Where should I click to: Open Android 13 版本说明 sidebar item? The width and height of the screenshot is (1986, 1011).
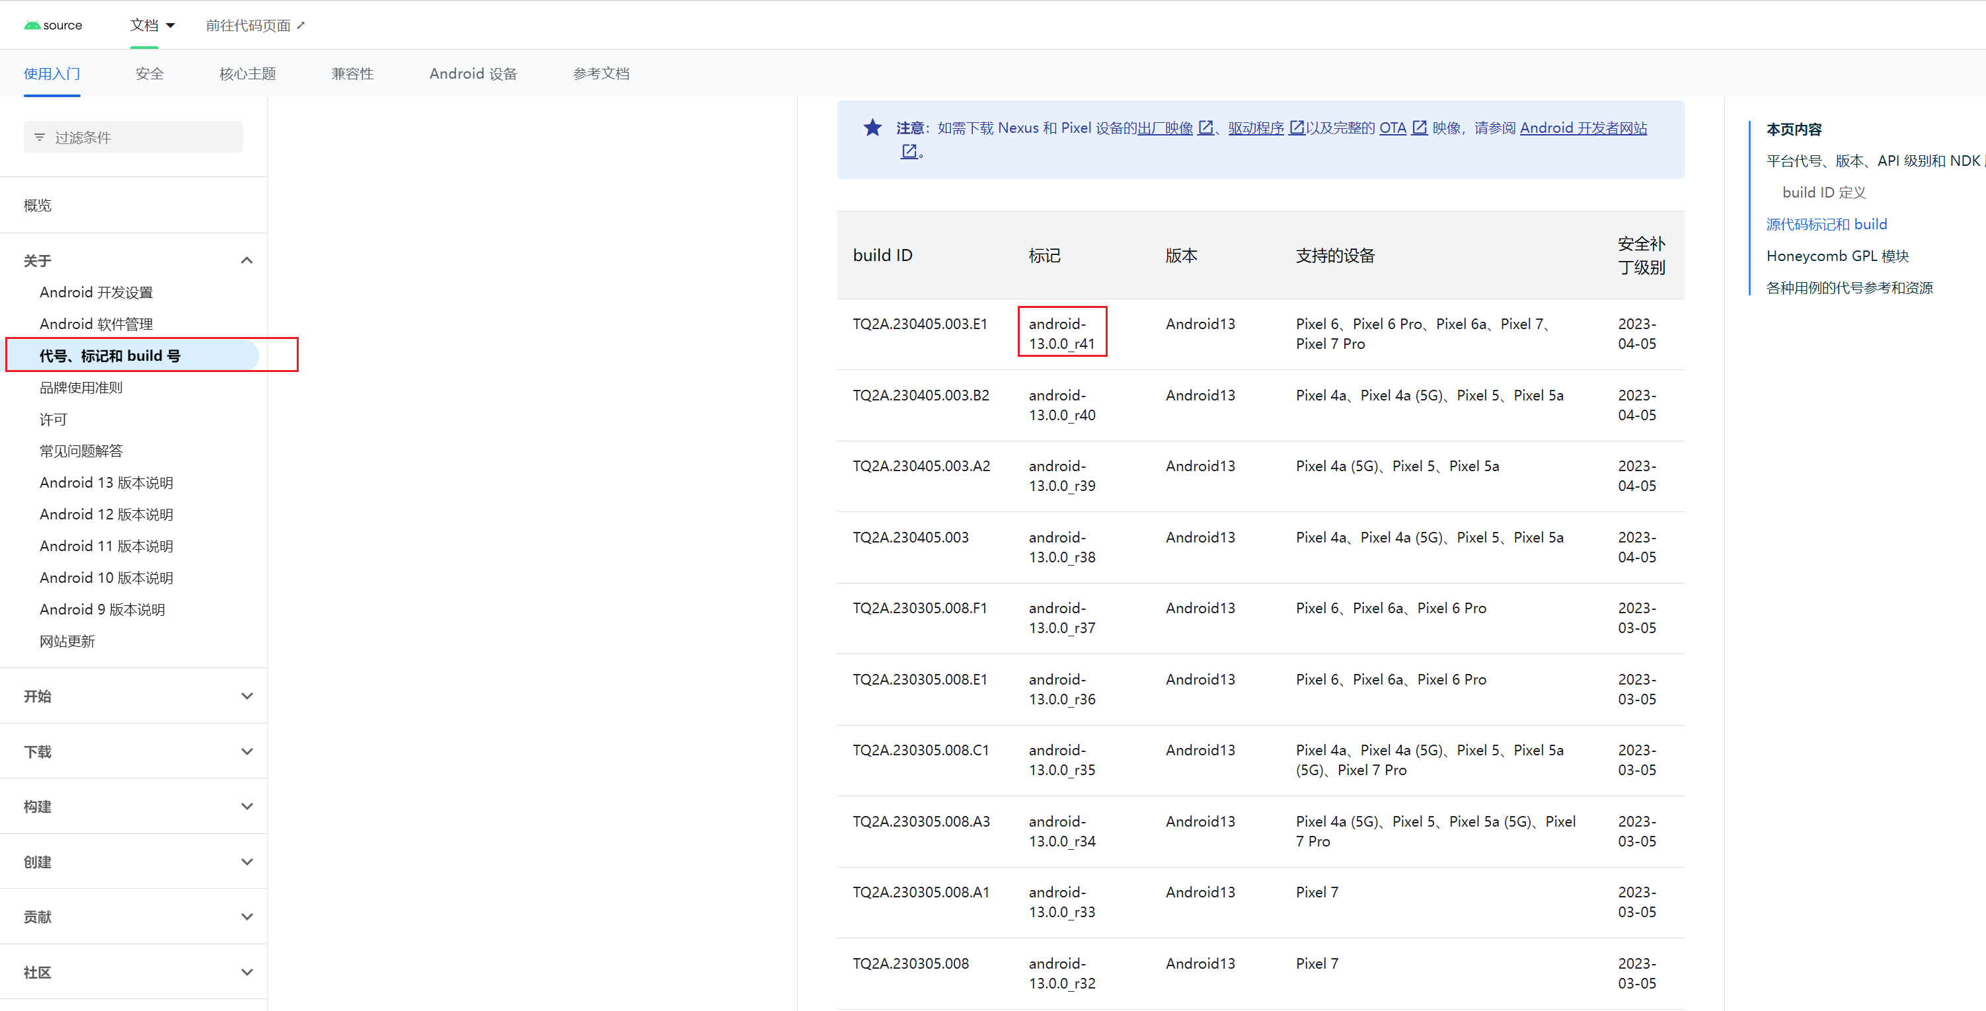pos(106,482)
